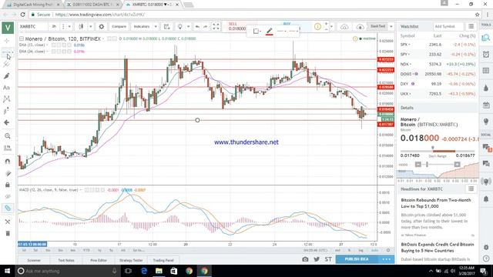Collapse the Monero / Bitcoin legend
The height and width of the screenshot is (277, 493).
pyautogui.click(x=22, y=38)
